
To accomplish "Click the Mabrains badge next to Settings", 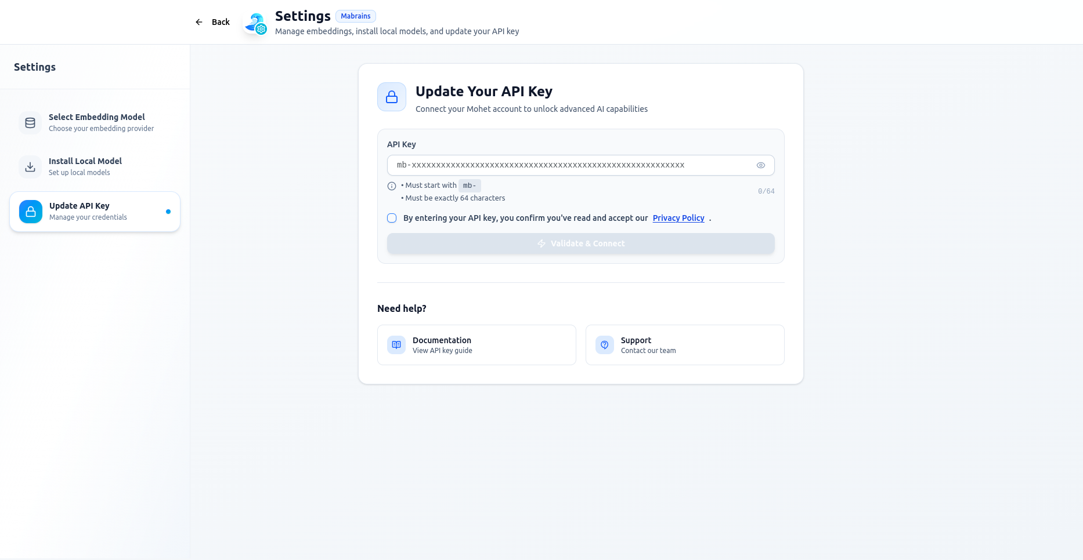I will (355, 16).
